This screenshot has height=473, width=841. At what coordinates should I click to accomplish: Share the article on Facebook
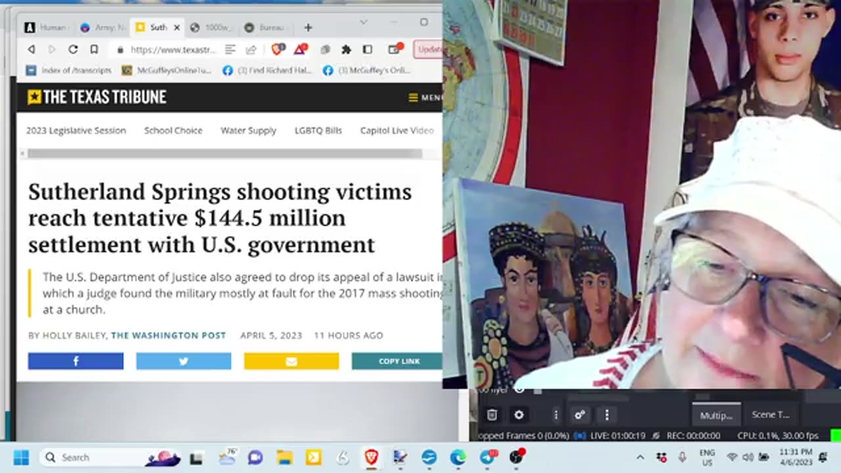pyautogui.click(x=76, y=361)
